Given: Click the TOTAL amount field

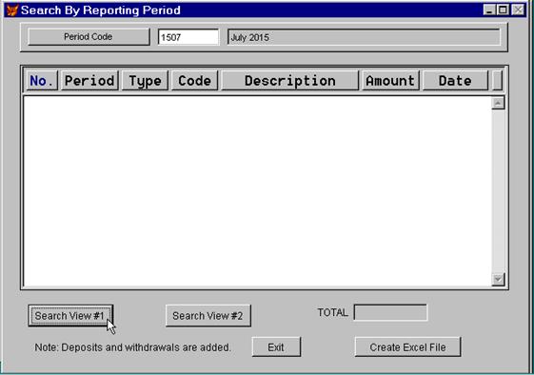Looking at the screenshot, I should click(x=390, y=312).
